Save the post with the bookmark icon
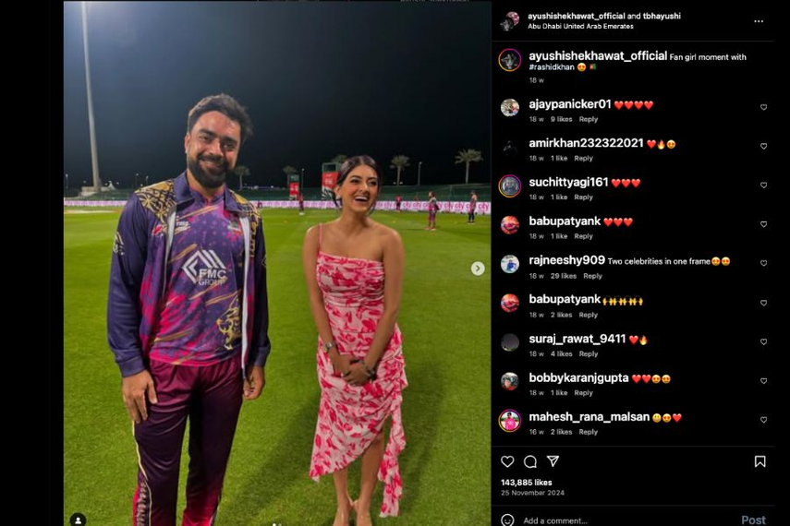 760,461
